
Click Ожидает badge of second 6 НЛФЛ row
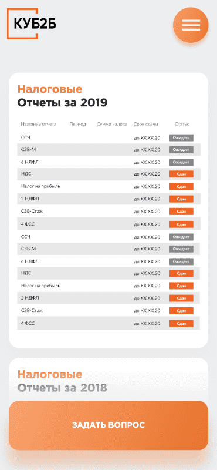[x=181, y=261]
